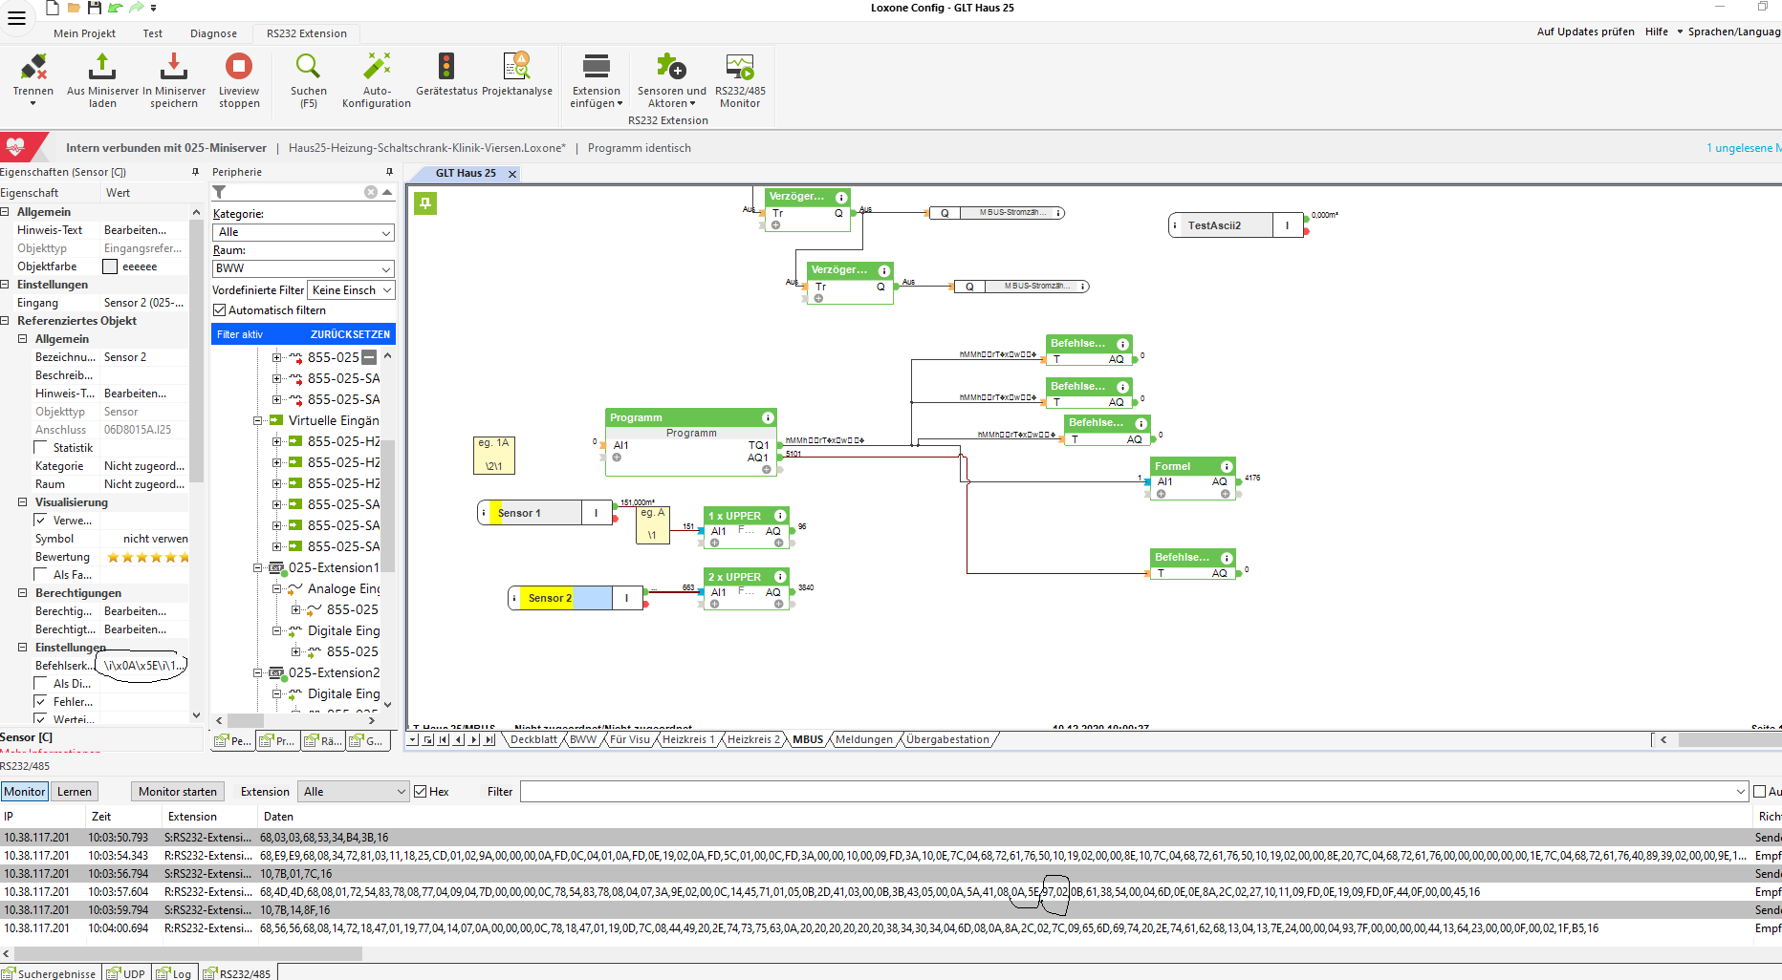Click the Objektfarbe eeeeee color swatch

(110, 266)
